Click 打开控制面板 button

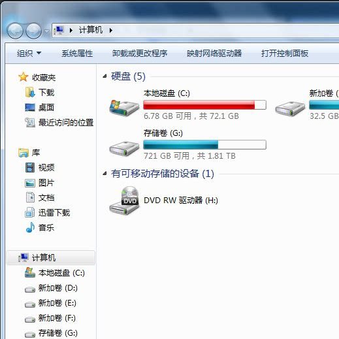pos(285,54)
